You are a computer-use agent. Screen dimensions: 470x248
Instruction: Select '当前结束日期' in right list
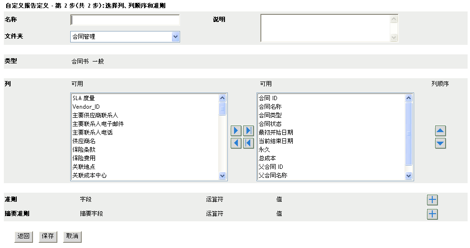point(331,141)
